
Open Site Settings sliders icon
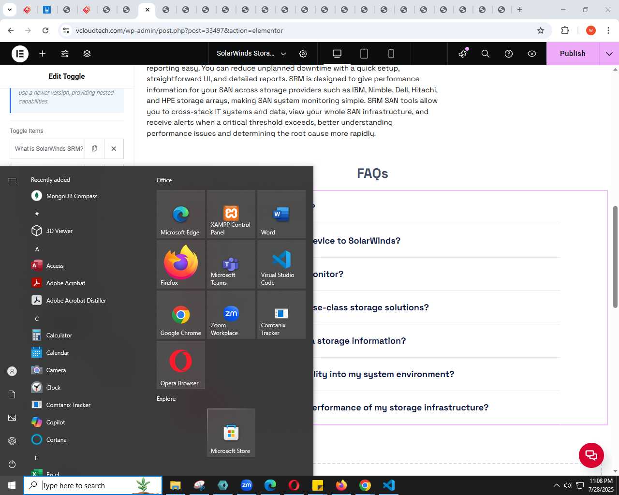click(x=65, y=54)
